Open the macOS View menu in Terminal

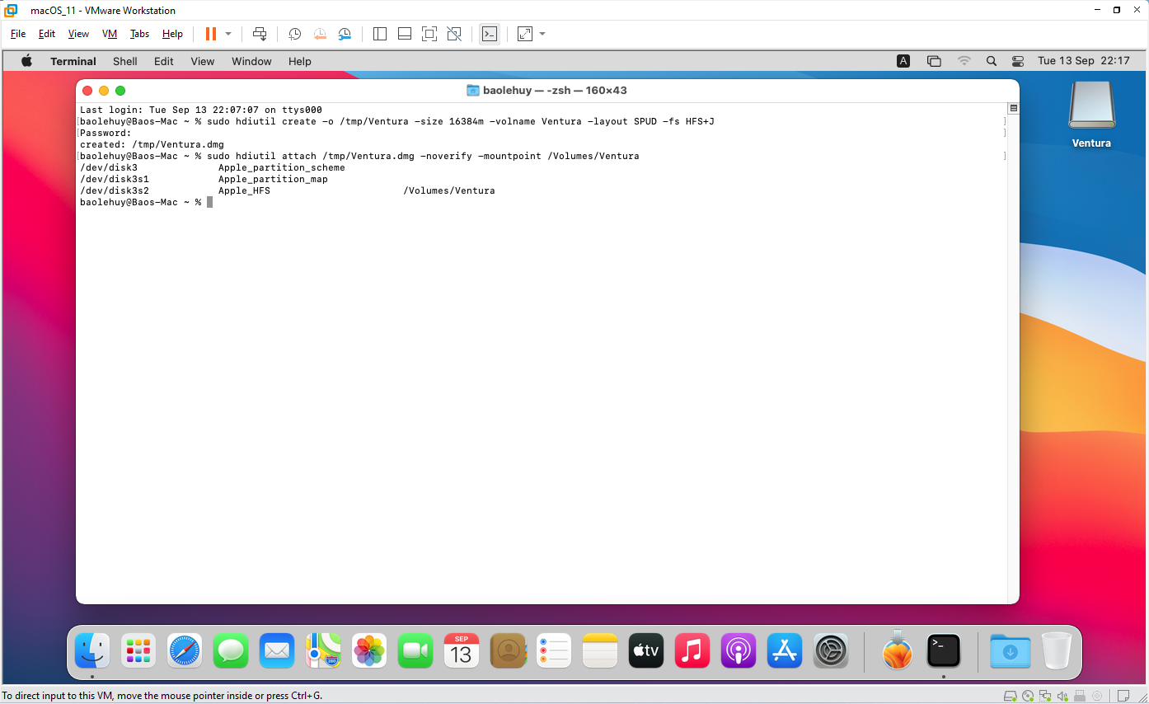203,61
